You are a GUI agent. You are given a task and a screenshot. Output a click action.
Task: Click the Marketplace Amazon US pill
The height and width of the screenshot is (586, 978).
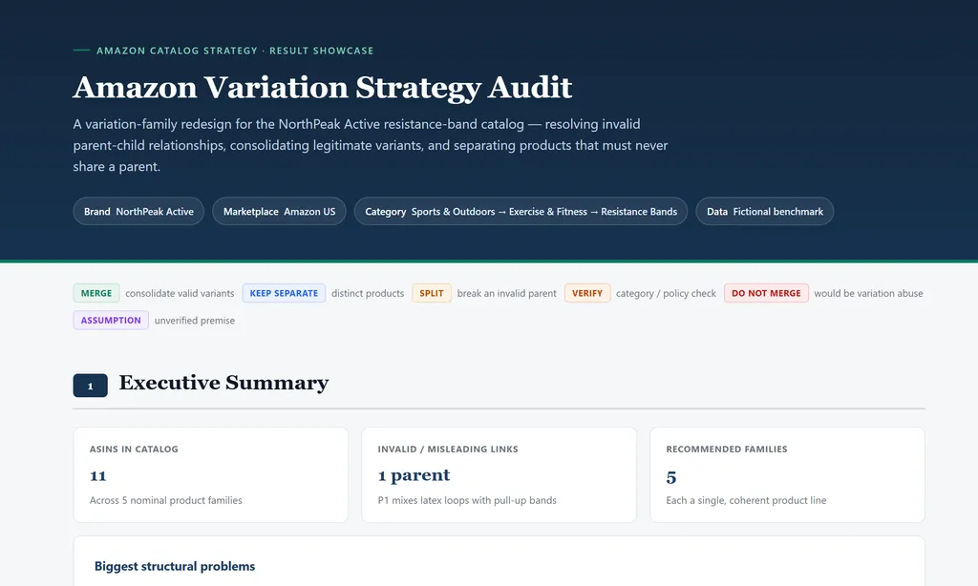click(x=279, y=211)
